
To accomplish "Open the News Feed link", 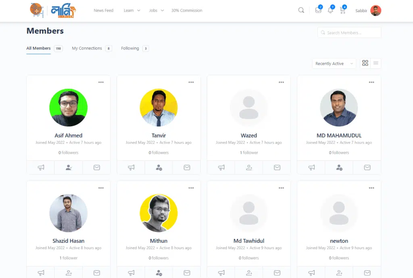I will (104, 10).
